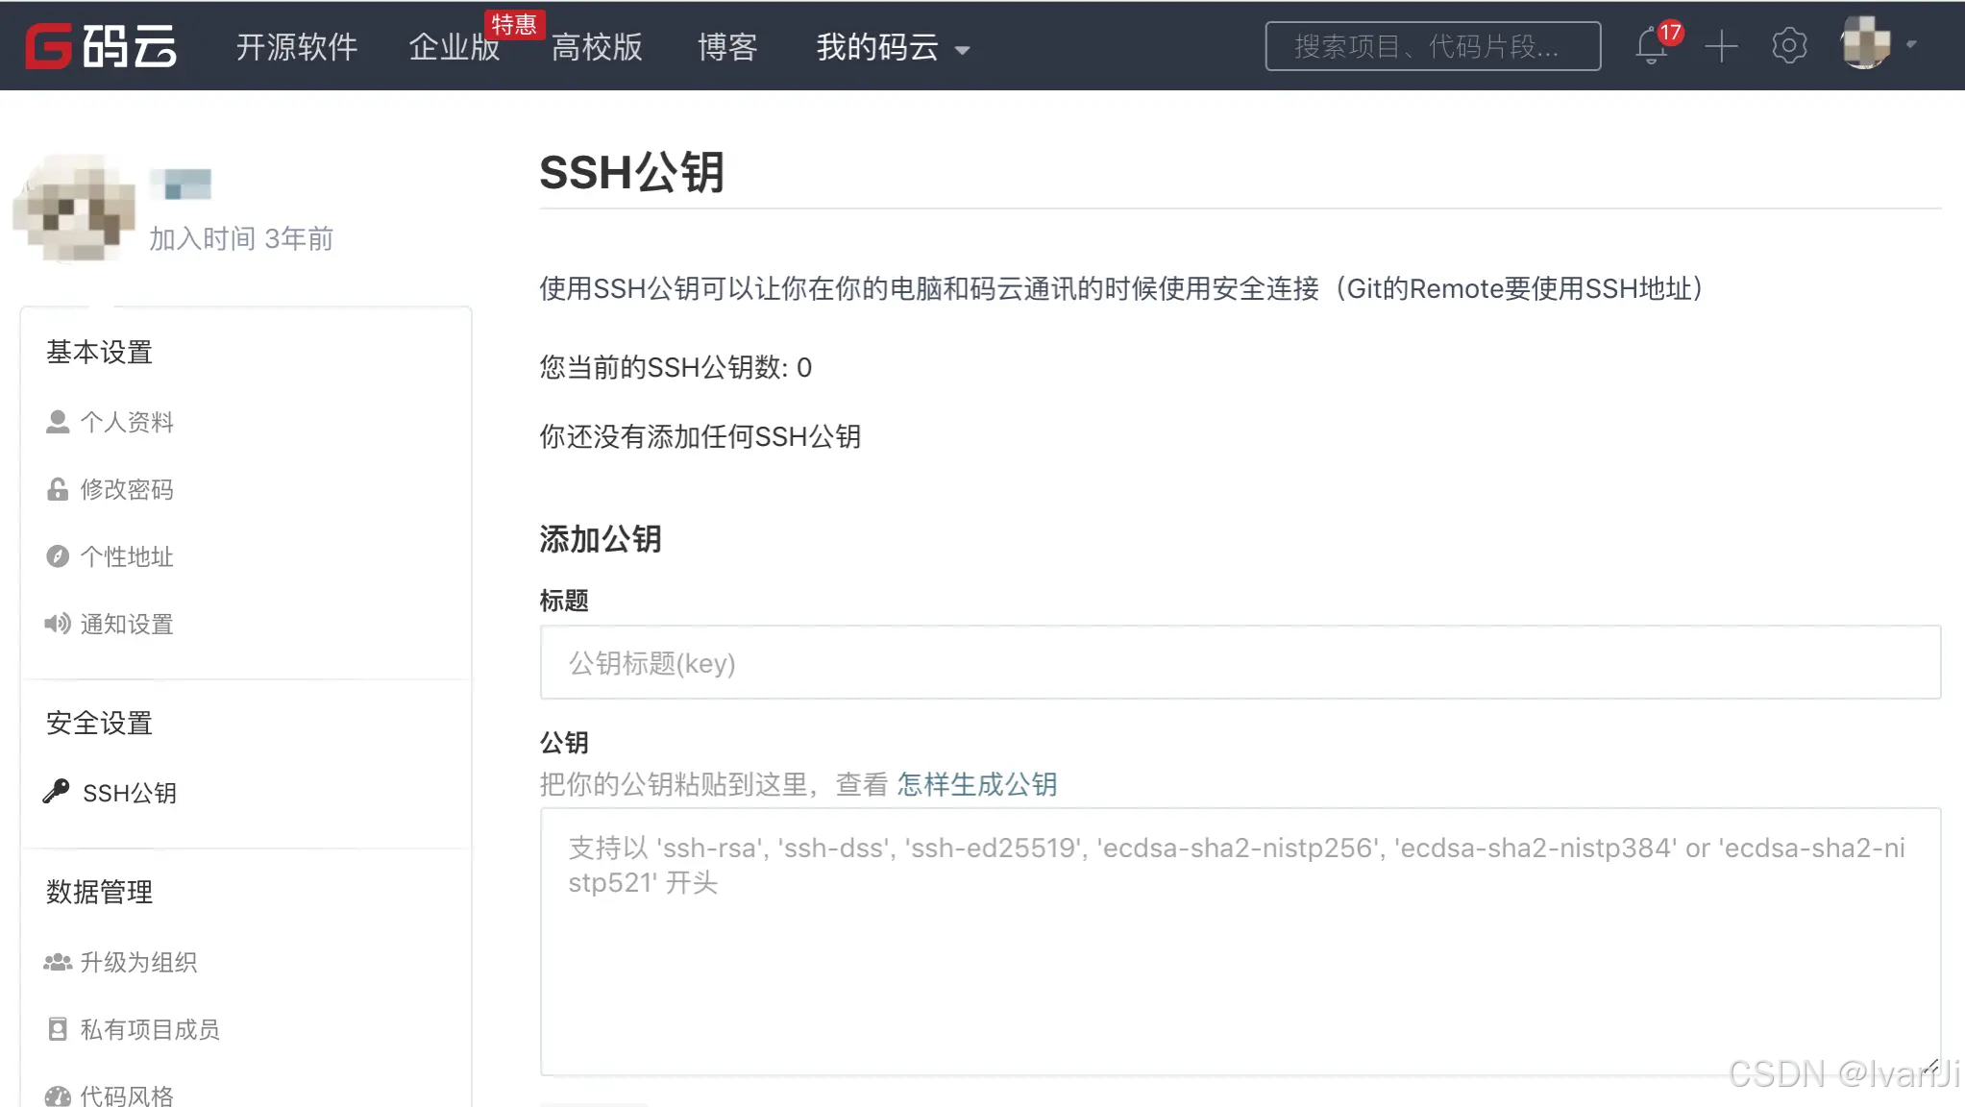Focus the top search box
The width and height of the screenshot is (1965, 1107).
(x=1432, y=46)
